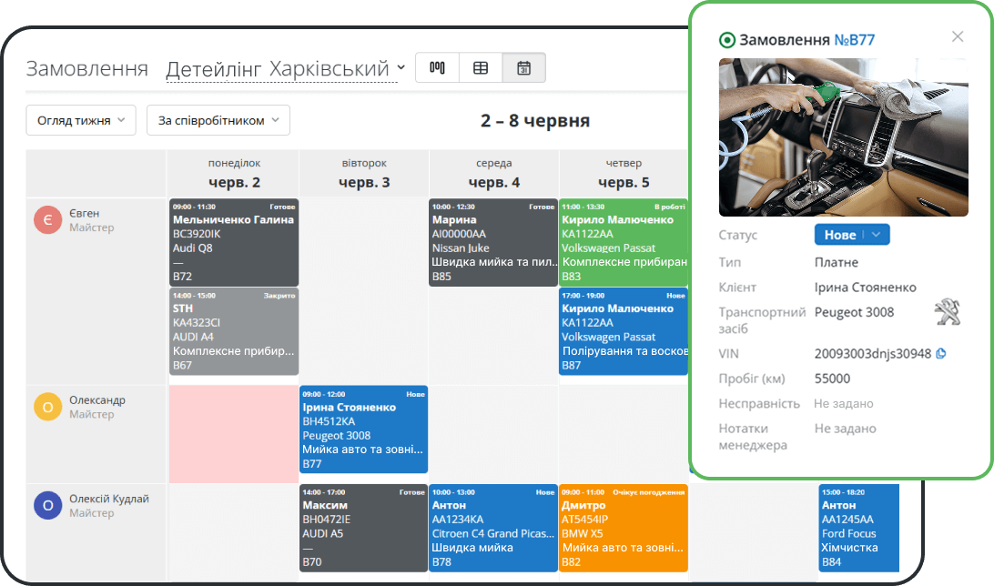
Task: Open the Нове status dropdown arrow
Action: pyautogui.click(x=876, y=235)
